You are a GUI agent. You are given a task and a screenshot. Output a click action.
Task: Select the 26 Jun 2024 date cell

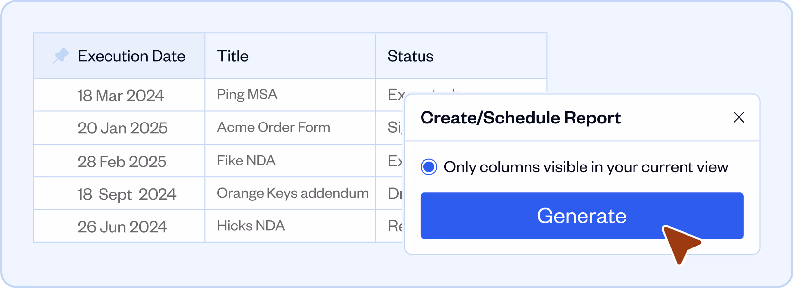click(x=122, y=227)
